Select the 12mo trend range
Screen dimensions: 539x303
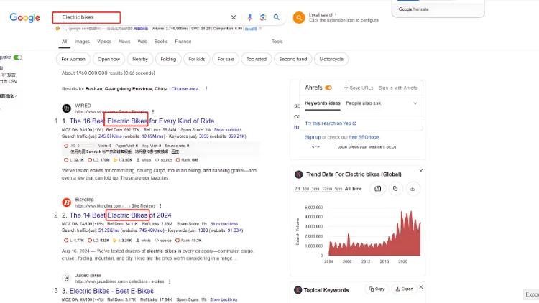327,189
